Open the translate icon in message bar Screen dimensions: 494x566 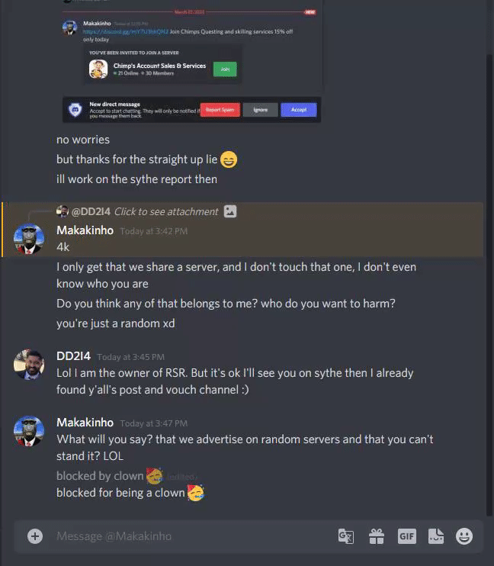(x=345, y=536)
